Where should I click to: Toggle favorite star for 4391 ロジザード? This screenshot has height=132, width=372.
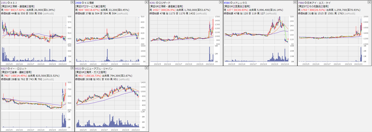point(157,2)
